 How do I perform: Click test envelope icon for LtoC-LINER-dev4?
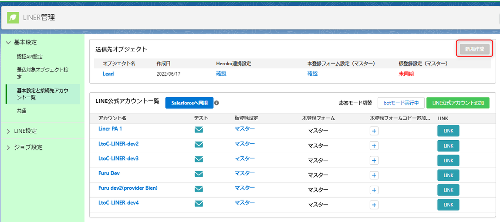pos(199,203)
